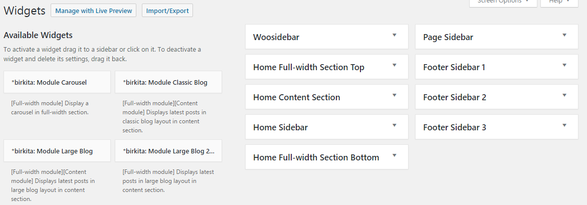Click the Footer Sidebar 2 title
Screen dimensions: 587x205
(455, 97)
